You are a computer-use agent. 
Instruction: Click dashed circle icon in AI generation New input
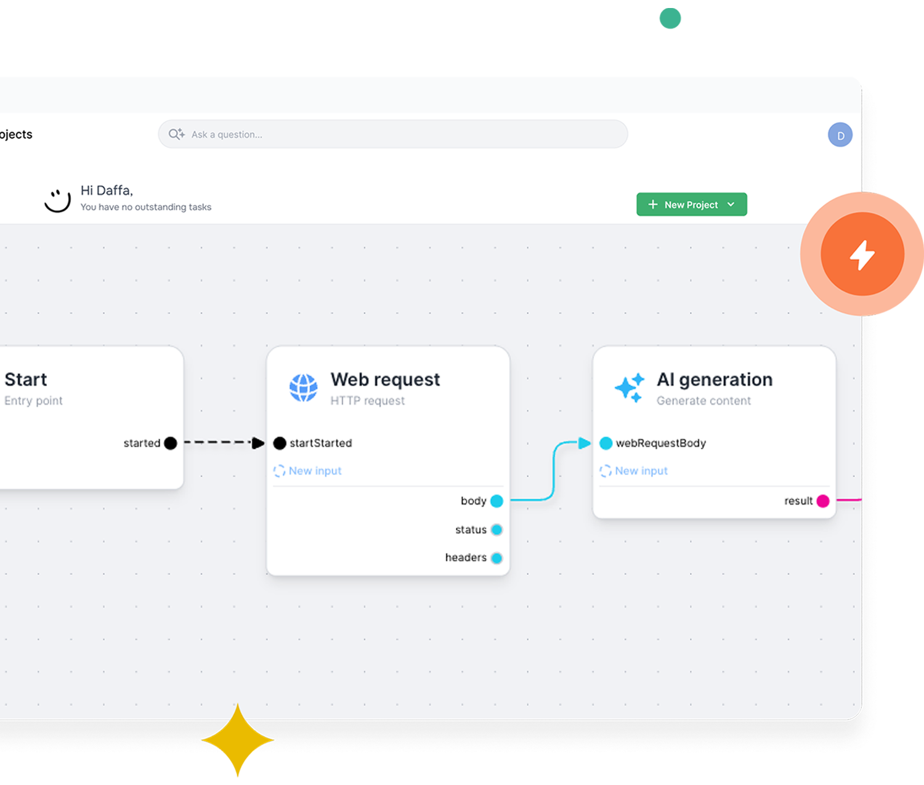point(606,471)
